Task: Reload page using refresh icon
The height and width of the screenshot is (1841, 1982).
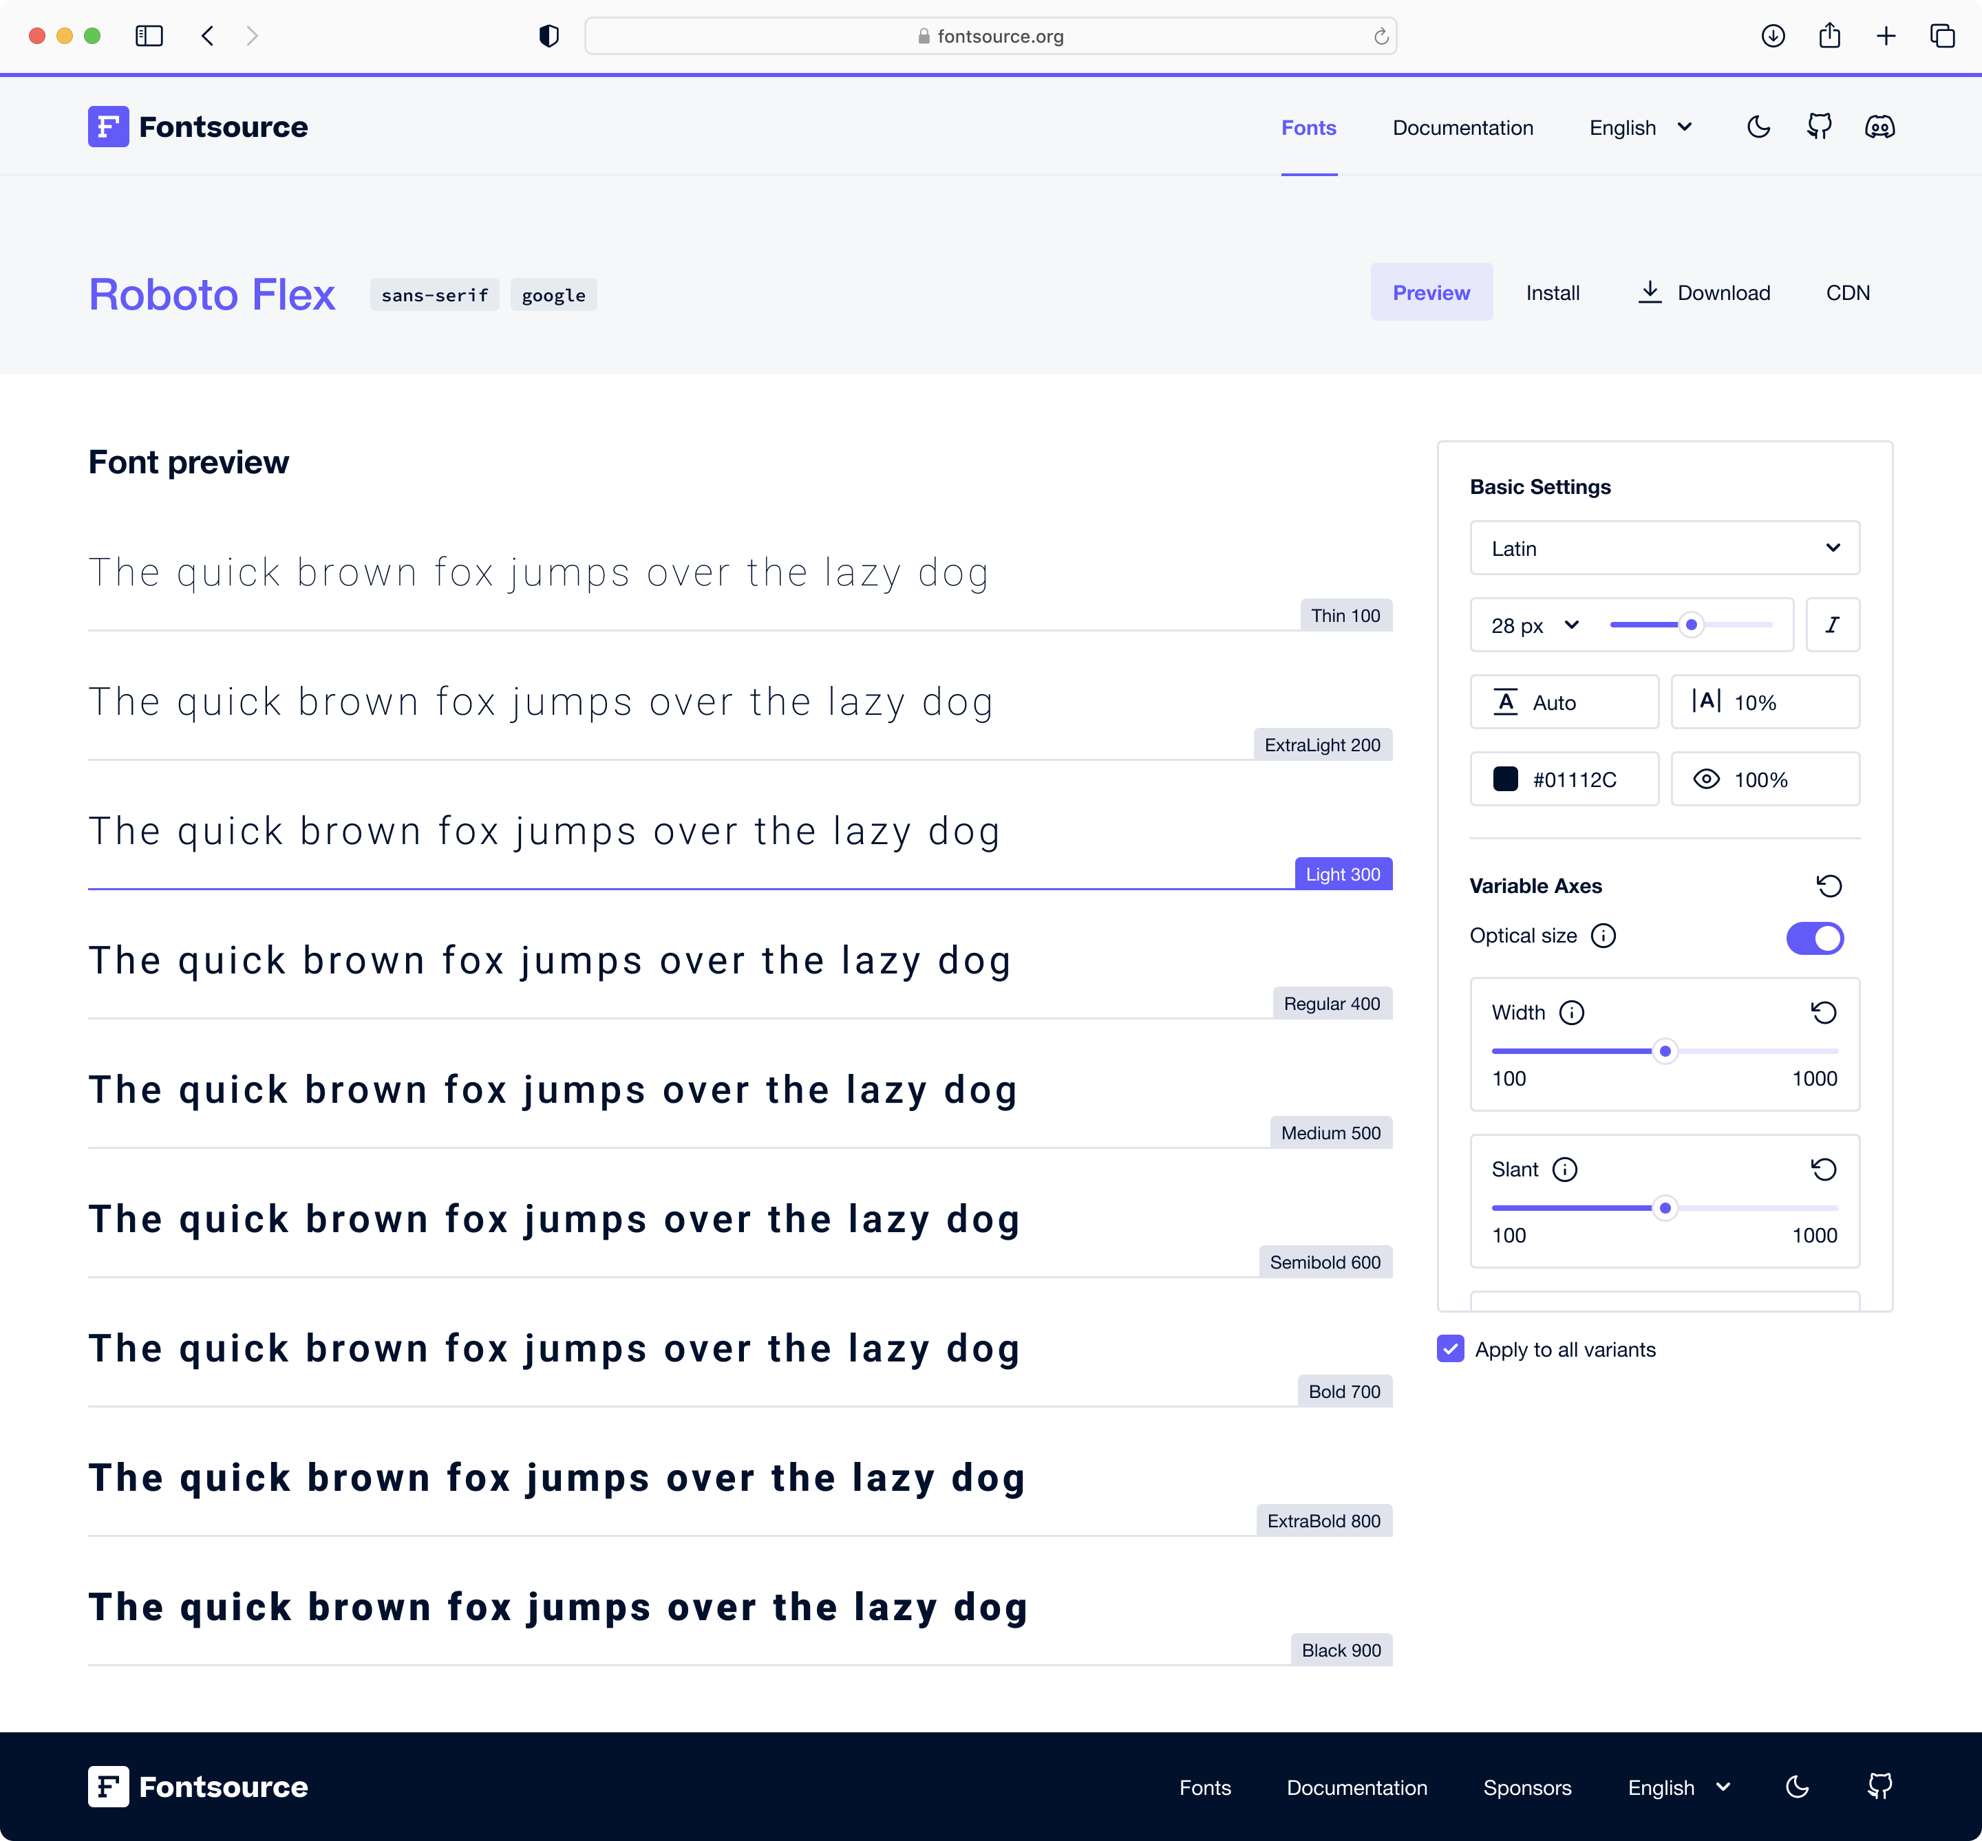Action: point(1381,37)
